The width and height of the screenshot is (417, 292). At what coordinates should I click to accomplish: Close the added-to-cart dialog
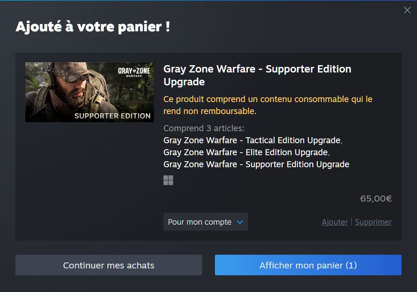pyautogui.click(x=407, y=10)
